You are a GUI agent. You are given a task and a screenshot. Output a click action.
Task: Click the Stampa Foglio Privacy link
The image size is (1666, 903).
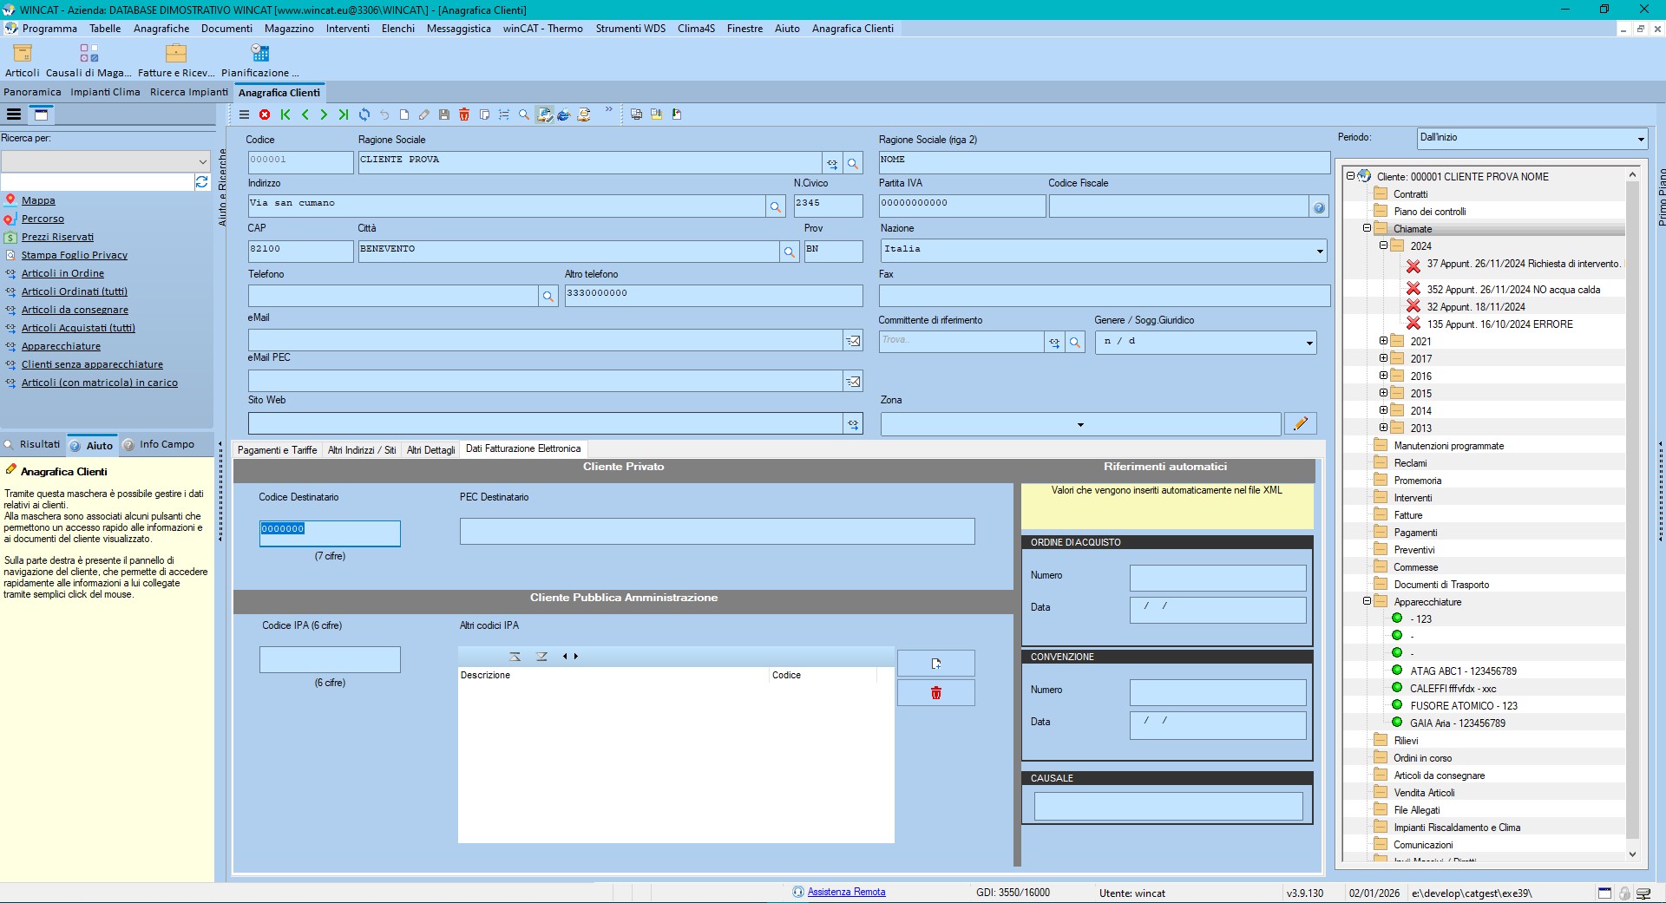point(75,255)
